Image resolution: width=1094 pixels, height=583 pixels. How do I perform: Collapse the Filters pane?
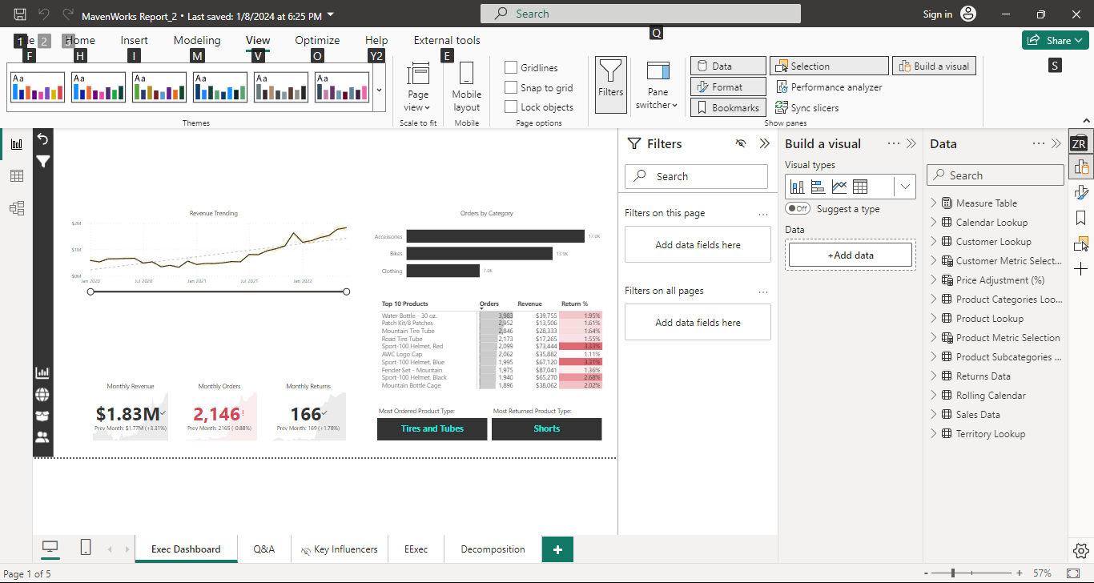764,143
